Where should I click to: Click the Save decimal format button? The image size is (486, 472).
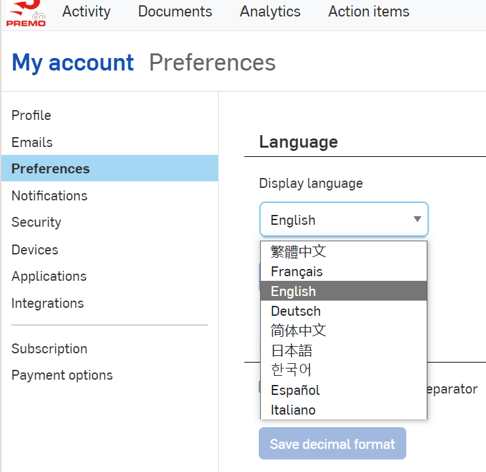click(x=332, y=444)
